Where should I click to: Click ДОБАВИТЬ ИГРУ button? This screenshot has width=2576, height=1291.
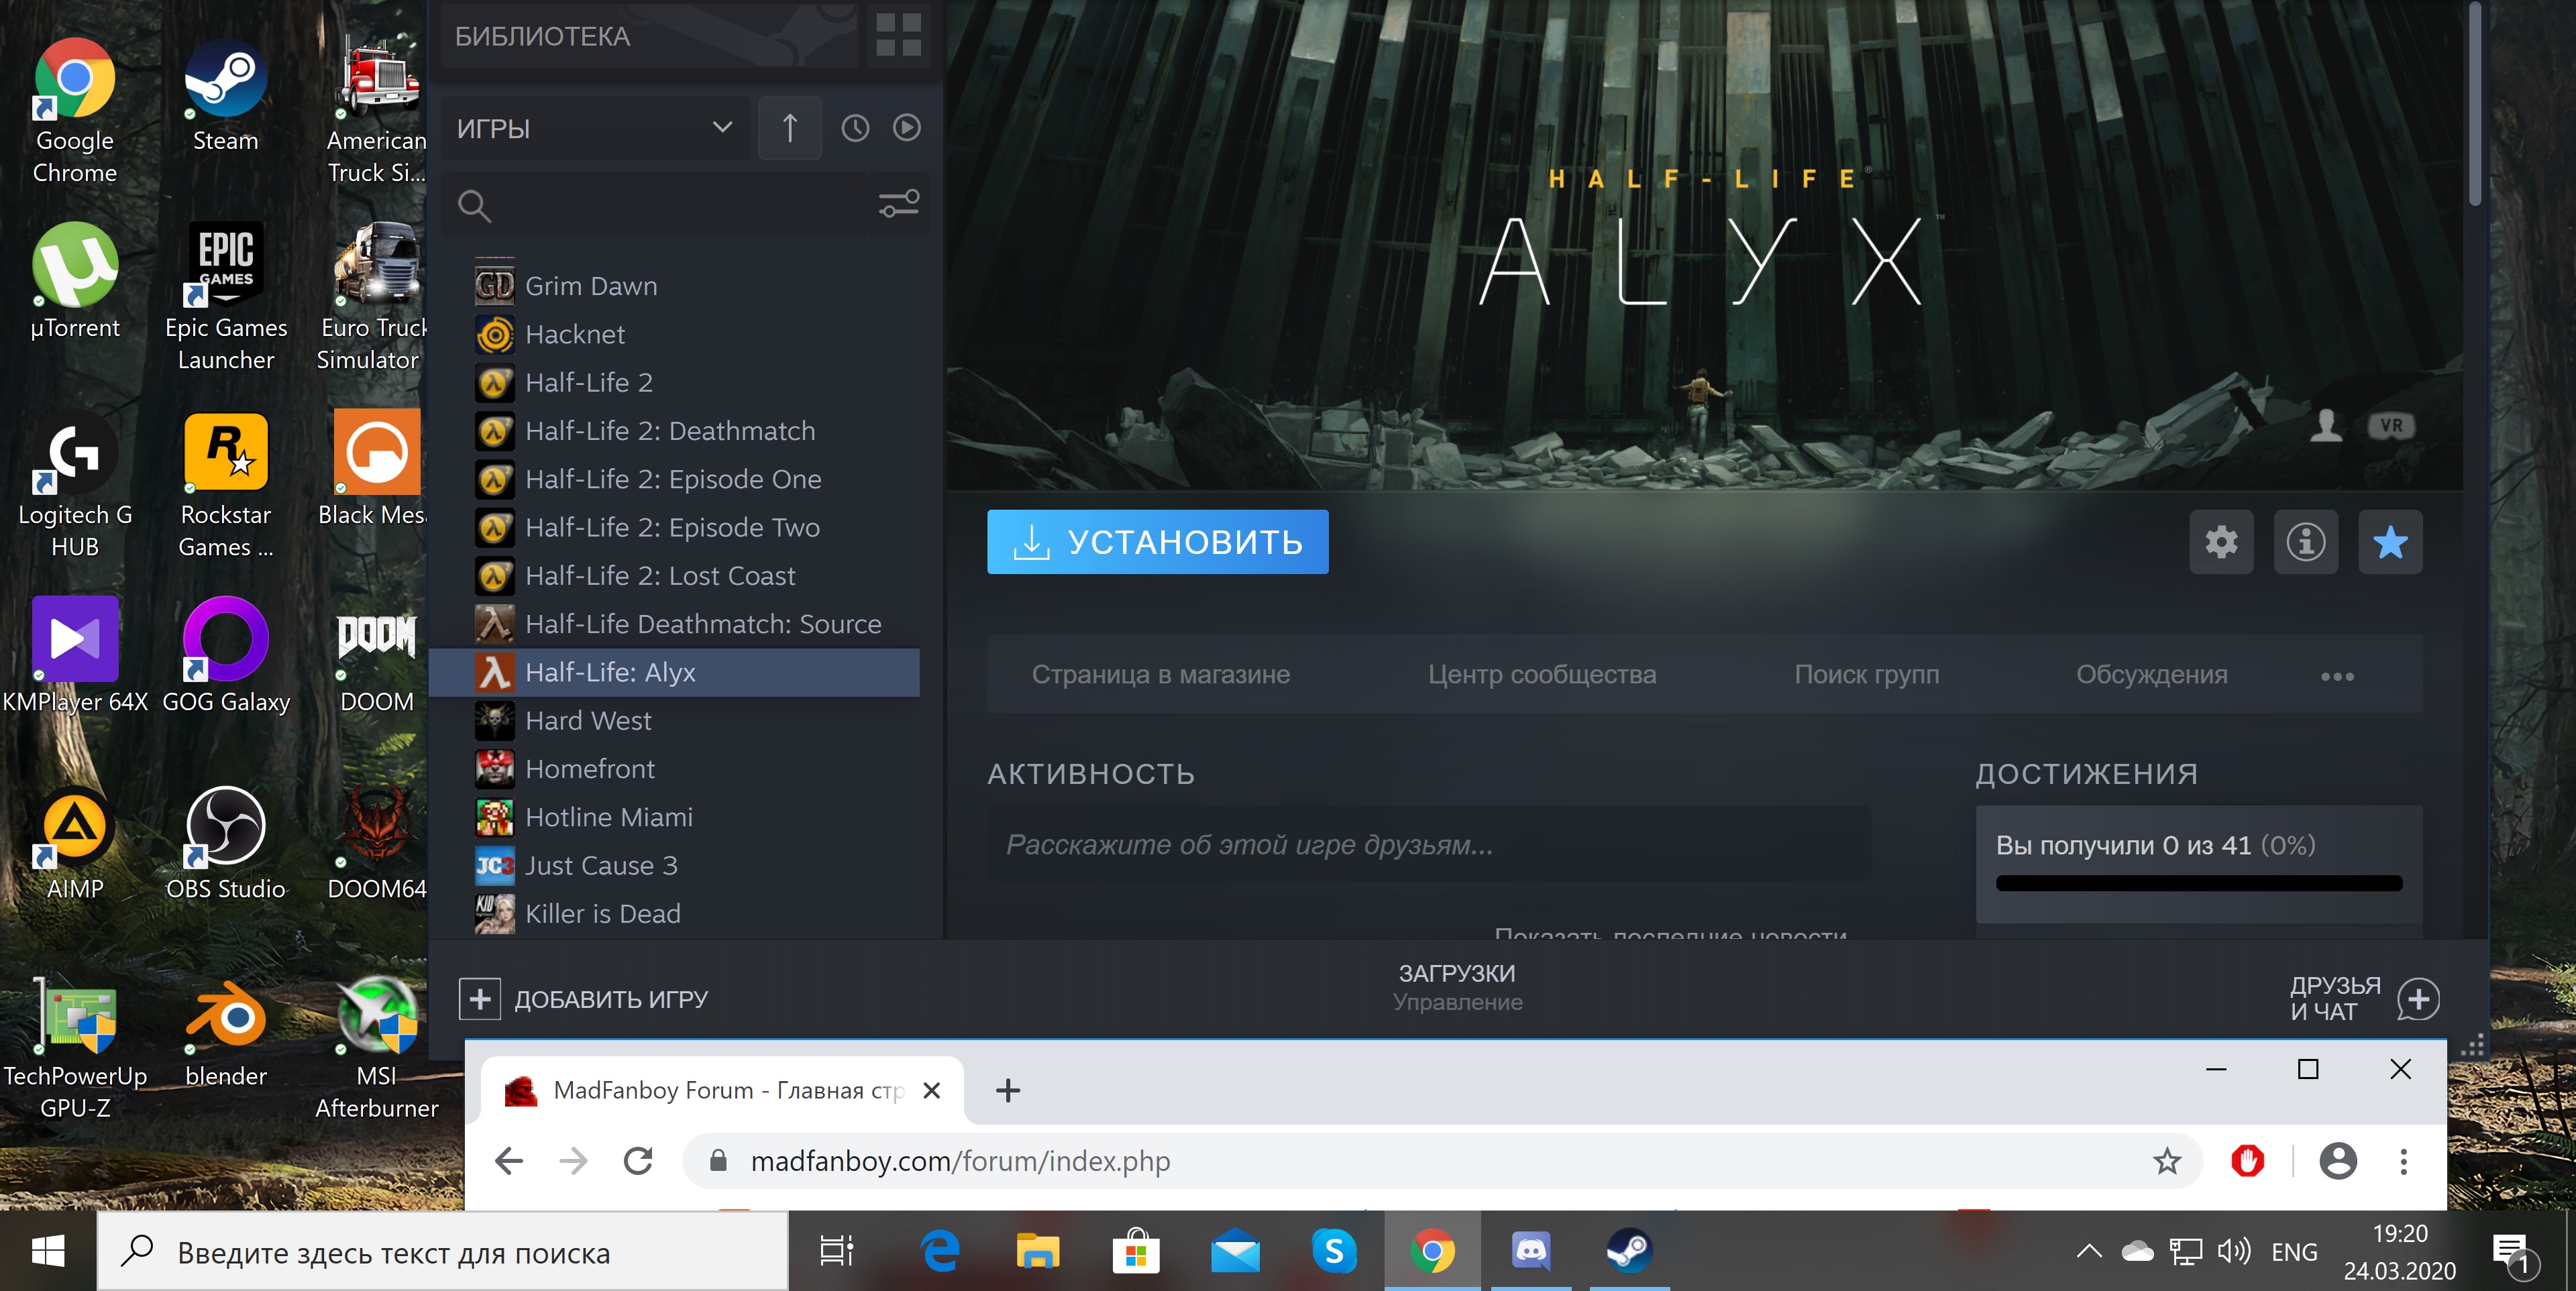click(x=583, y=999)
